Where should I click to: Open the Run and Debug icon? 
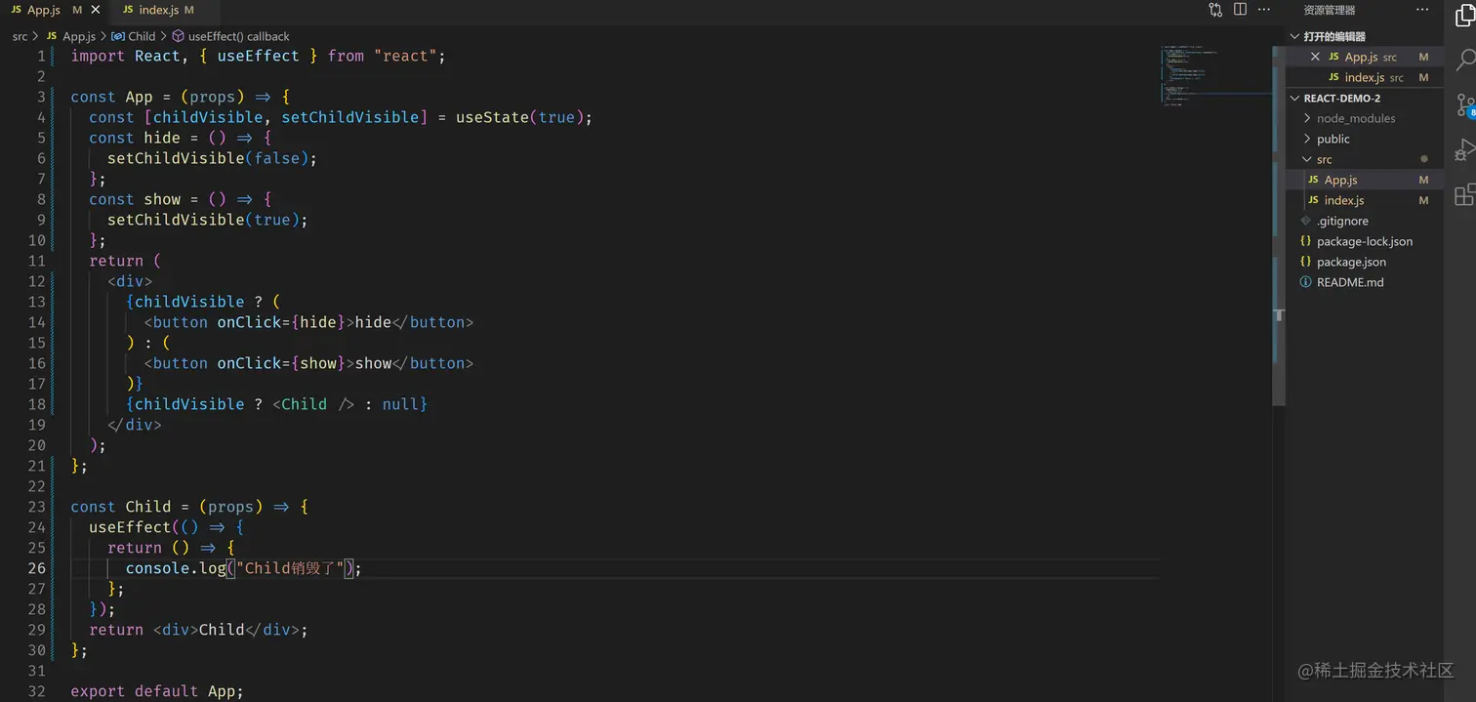(1465, 149)
